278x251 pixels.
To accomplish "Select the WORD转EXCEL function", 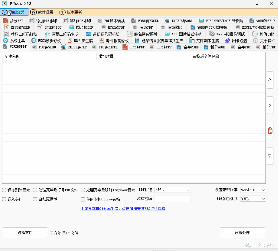I will click(x=145, y=21).
